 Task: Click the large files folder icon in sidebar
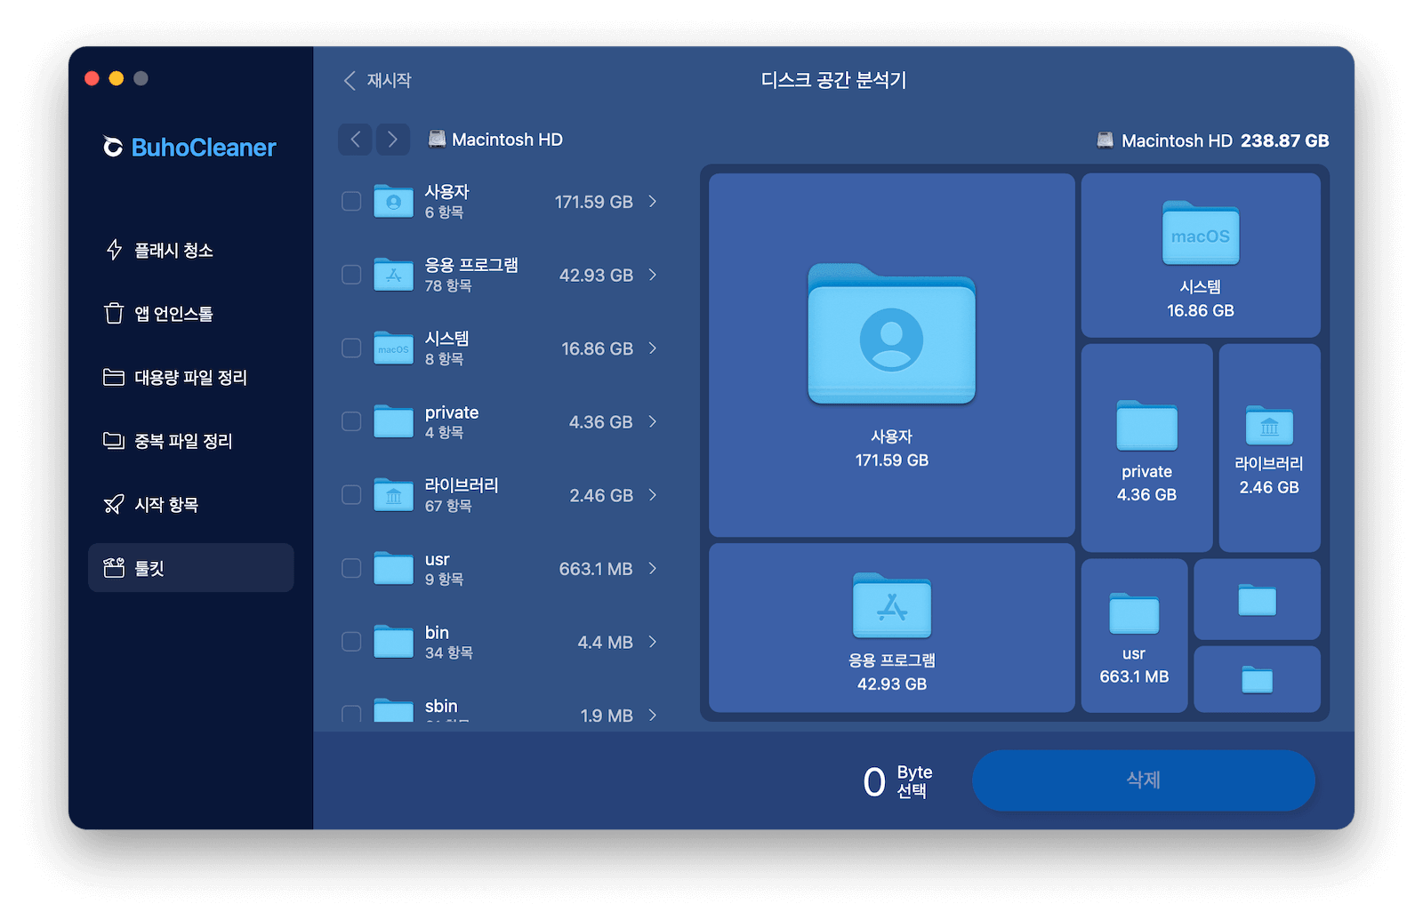coord(114,377)
